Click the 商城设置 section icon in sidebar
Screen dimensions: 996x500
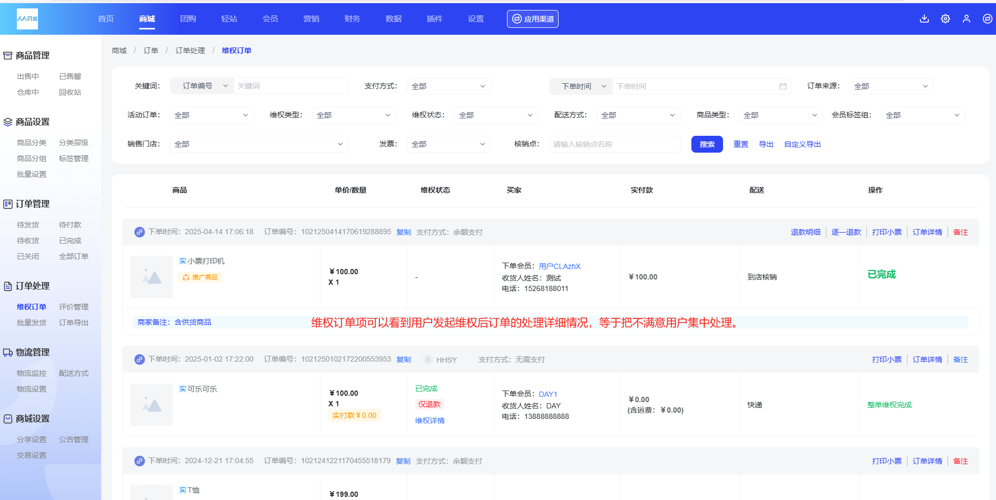pyautogui.click(x=8, y=418)
